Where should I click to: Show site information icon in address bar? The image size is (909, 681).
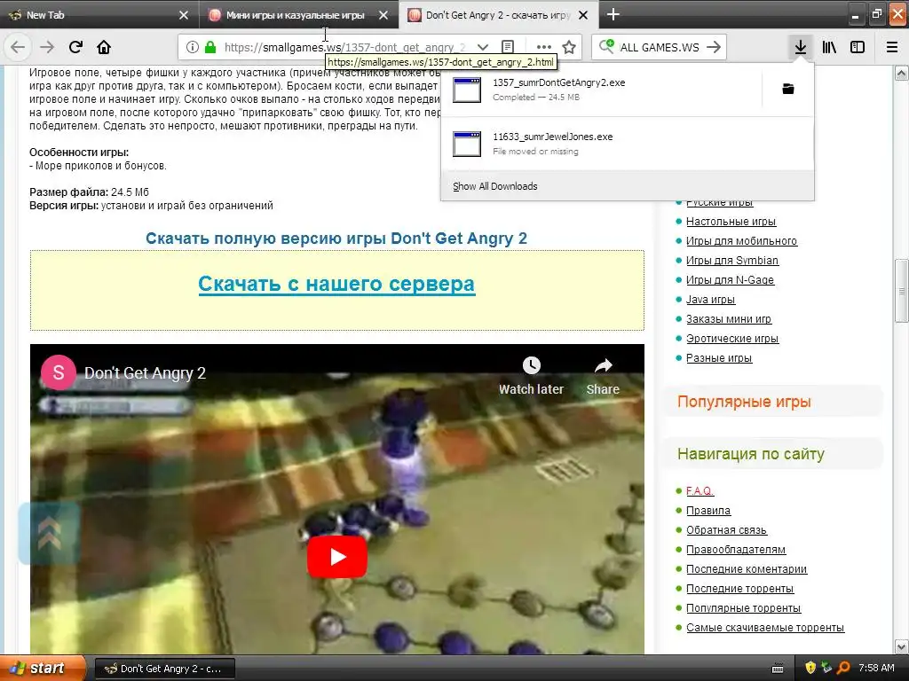point(192,47)
